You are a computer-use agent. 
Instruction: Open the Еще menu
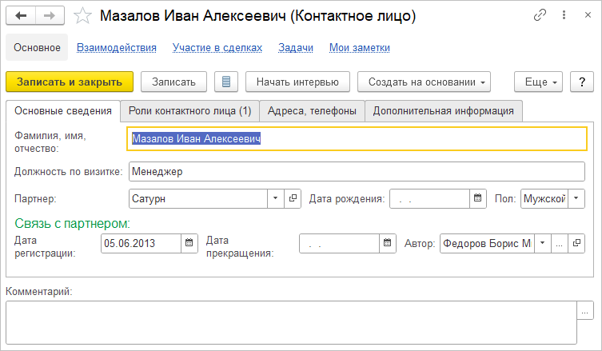click(x=540, y=82)
